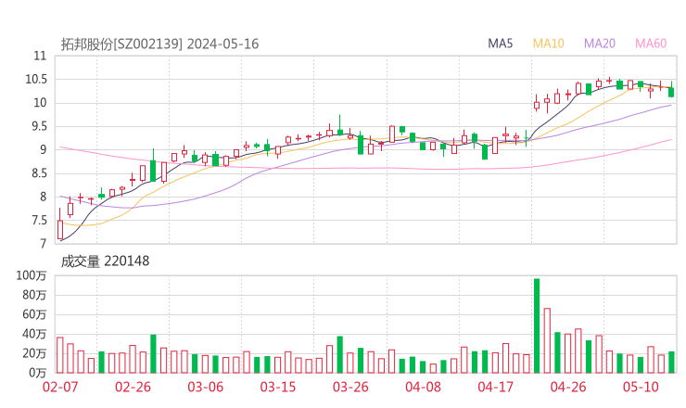Click the 10.5 price axis label
Image resolution: width=686 pixels, height=408 pixels.
(x=36, y=79)
